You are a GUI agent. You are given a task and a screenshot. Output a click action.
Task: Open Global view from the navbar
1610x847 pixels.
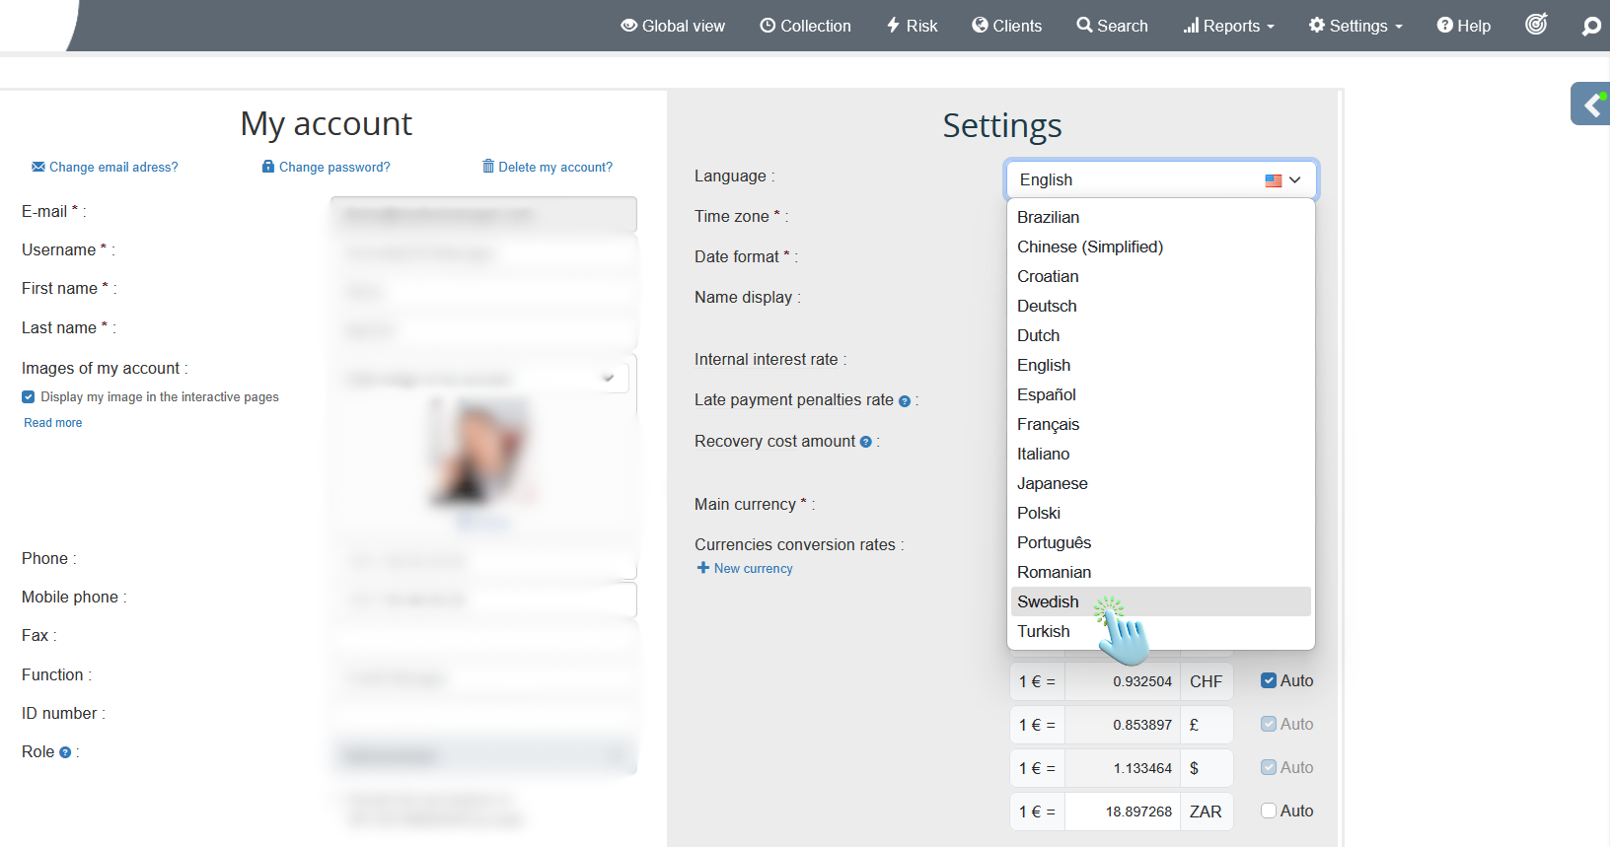pos(672,26)
